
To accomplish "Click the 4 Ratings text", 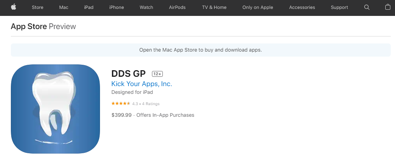I will pos(151,104).
